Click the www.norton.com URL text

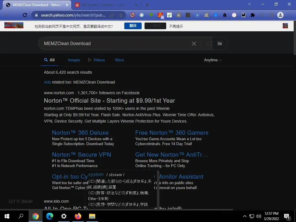(59, 93)
